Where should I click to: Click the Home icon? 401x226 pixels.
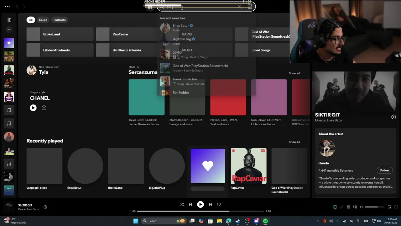click(x=150, y=7)
